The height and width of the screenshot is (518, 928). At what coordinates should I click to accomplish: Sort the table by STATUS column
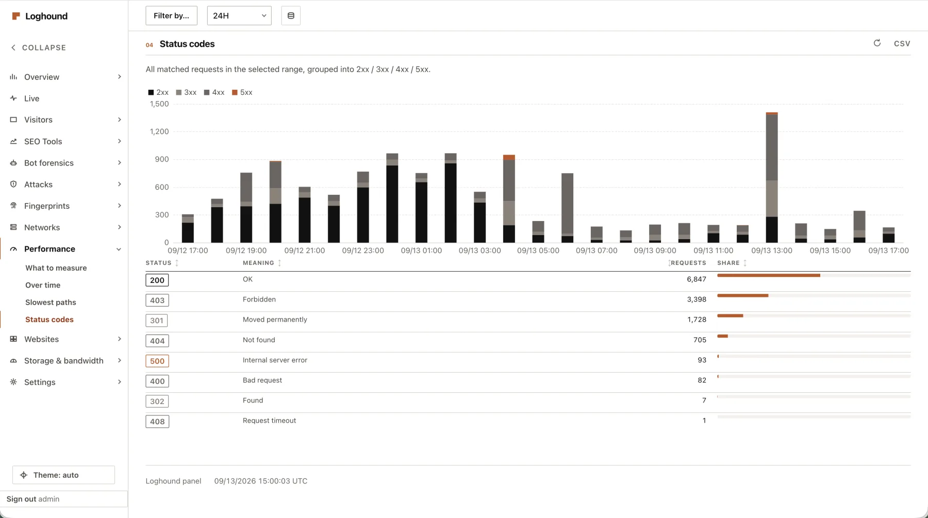coord(162,263)
